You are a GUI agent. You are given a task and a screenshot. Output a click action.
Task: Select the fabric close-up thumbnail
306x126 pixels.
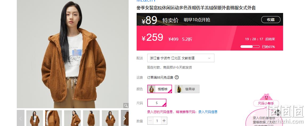tap(54, 118)
